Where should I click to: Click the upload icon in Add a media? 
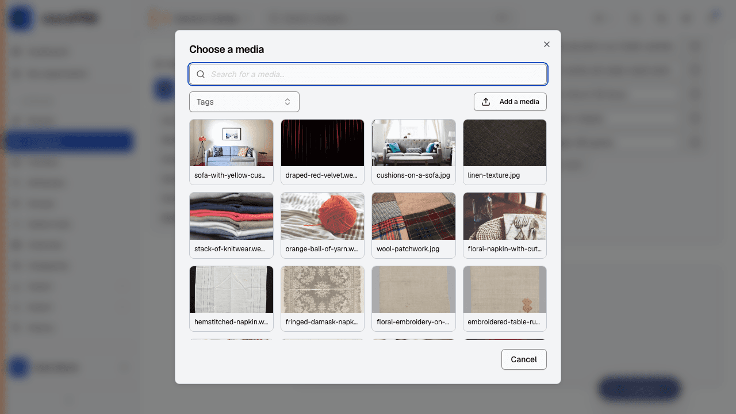click(486, 102)
